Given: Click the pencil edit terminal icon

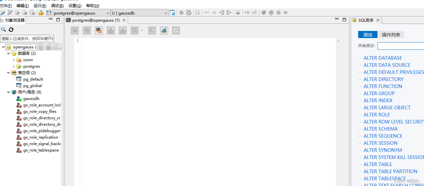Looking at the screenshot, I should point(176,31).
